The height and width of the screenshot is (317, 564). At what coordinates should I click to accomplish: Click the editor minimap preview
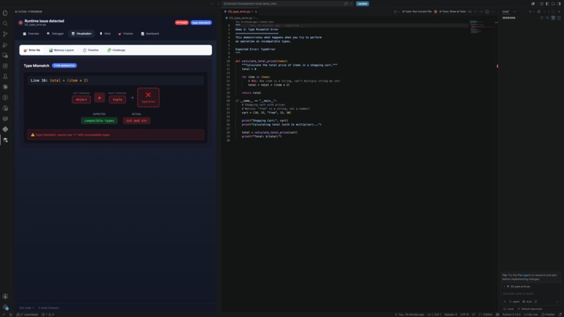pos(482,27)
